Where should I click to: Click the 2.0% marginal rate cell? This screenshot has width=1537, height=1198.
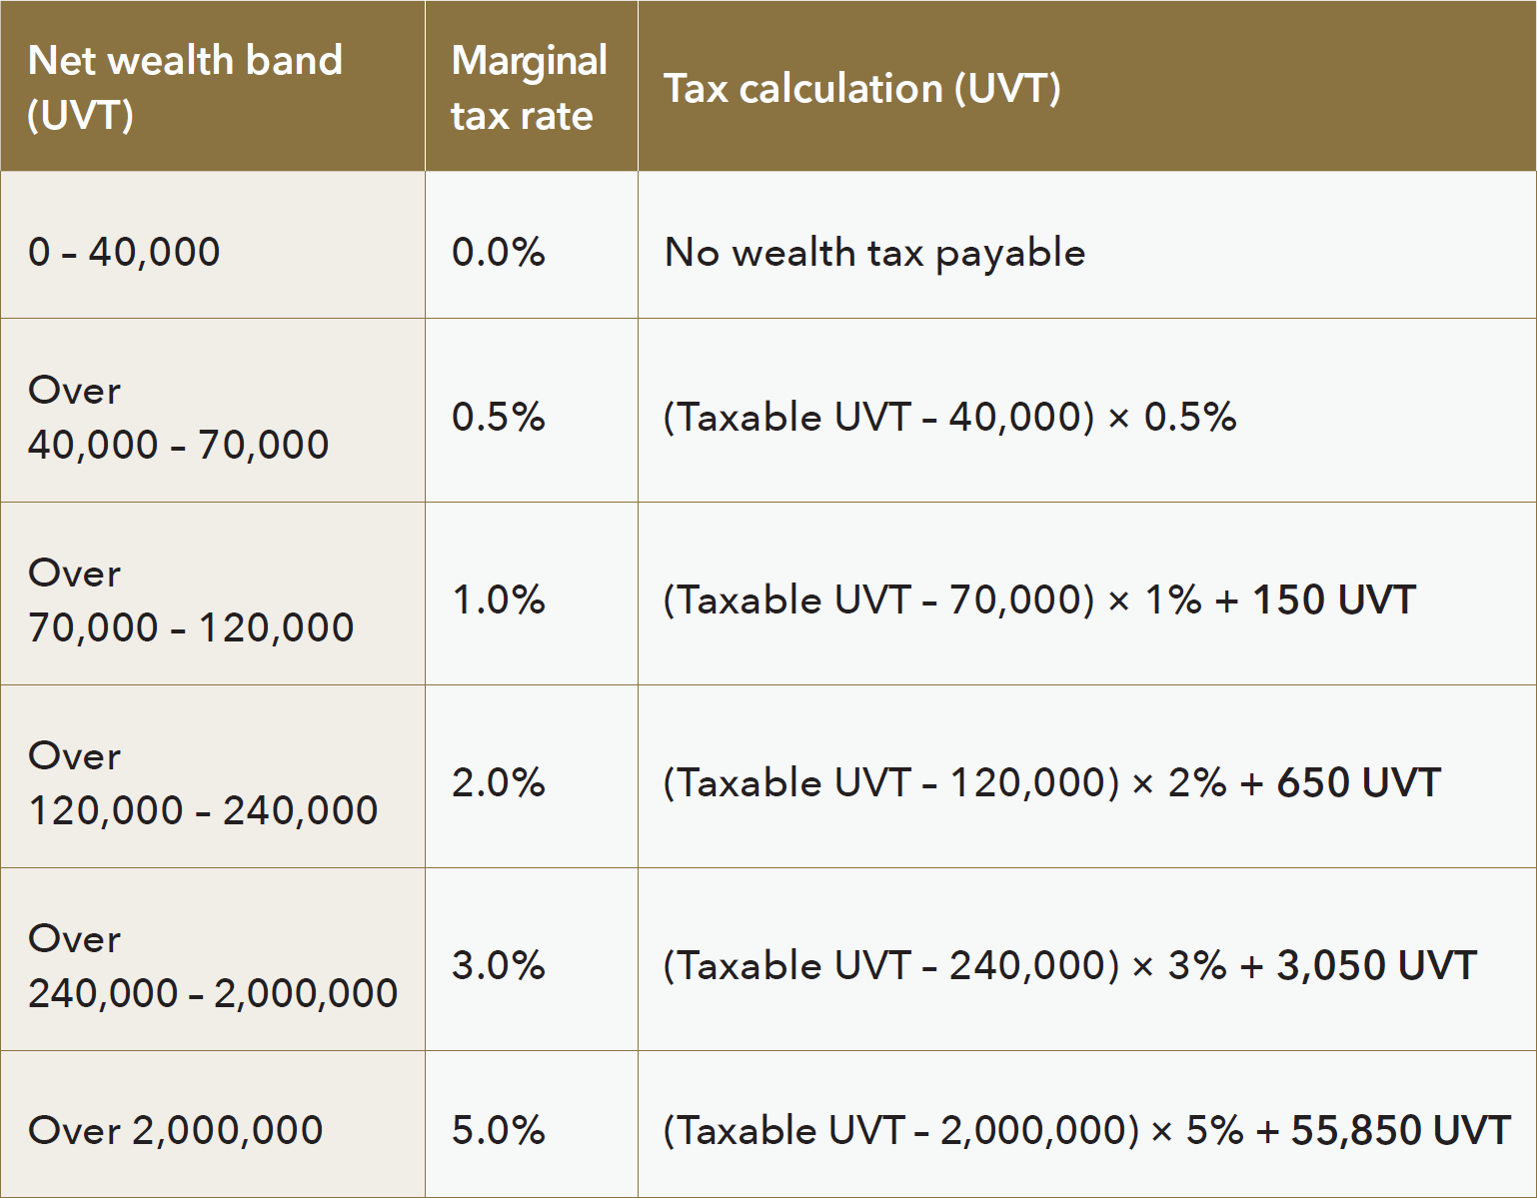[498, 782]
